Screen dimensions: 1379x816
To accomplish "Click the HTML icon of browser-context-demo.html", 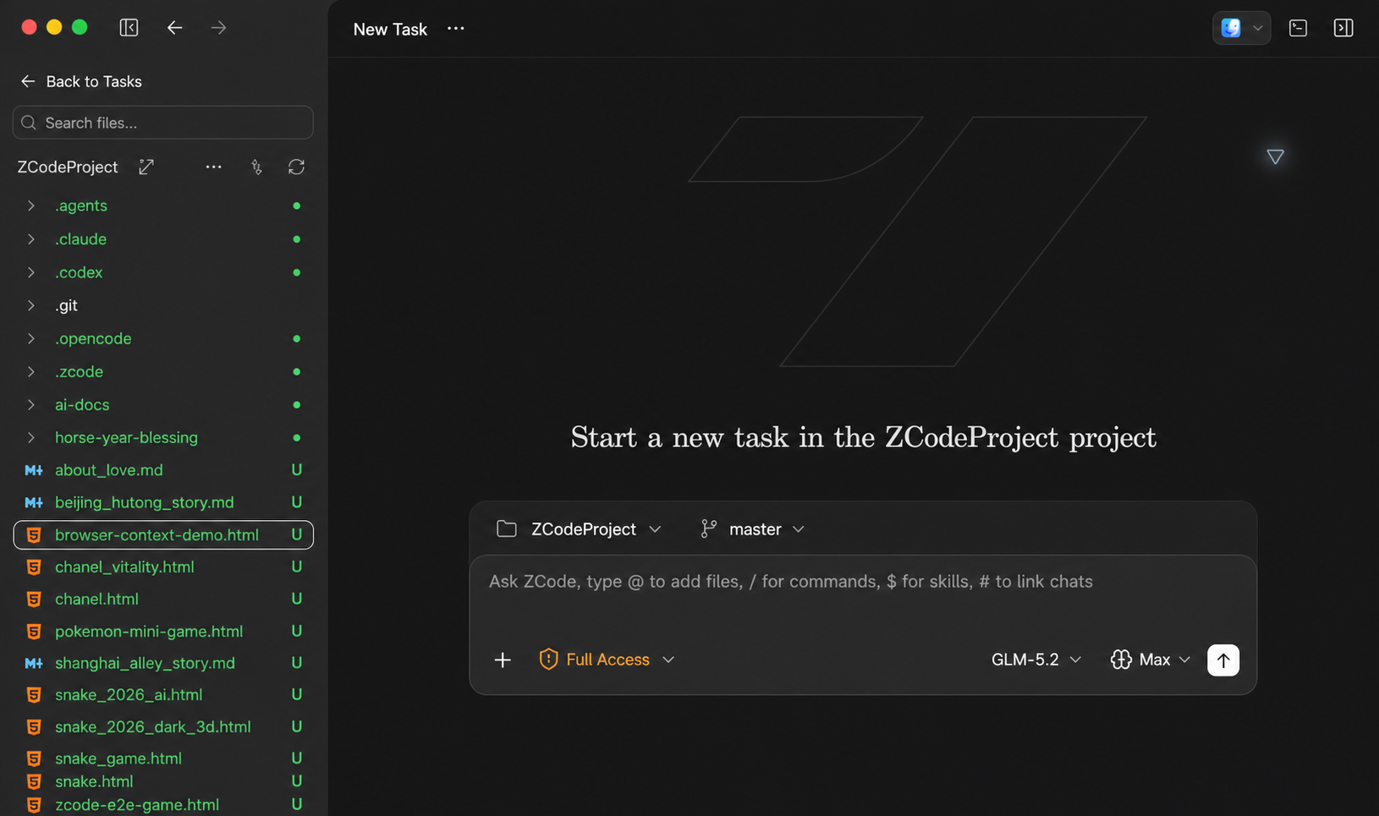I will coord(34,534).
